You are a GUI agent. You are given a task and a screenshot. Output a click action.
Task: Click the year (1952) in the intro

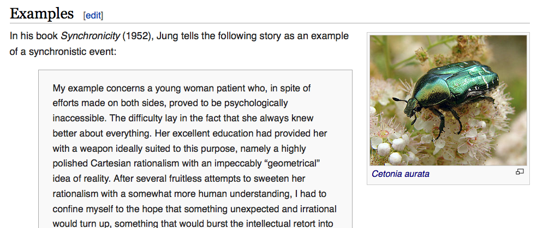pos(137,36)
